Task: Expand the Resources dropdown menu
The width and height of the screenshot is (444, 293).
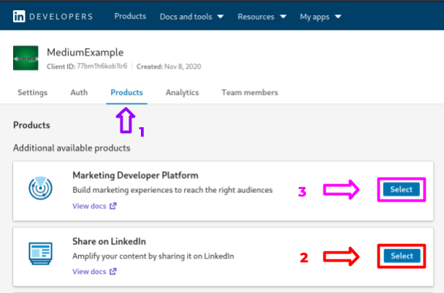Action: (x=265, y=16)
